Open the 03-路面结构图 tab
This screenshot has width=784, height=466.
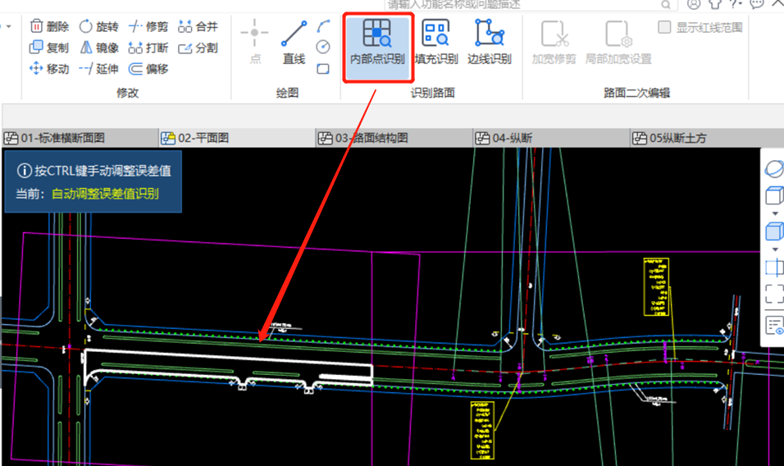[394, 138]
